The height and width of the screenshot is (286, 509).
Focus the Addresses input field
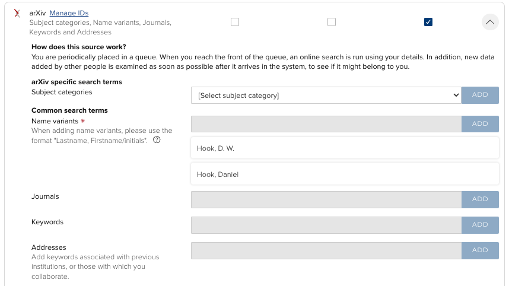pyautogui.click(x=326, y=250)
